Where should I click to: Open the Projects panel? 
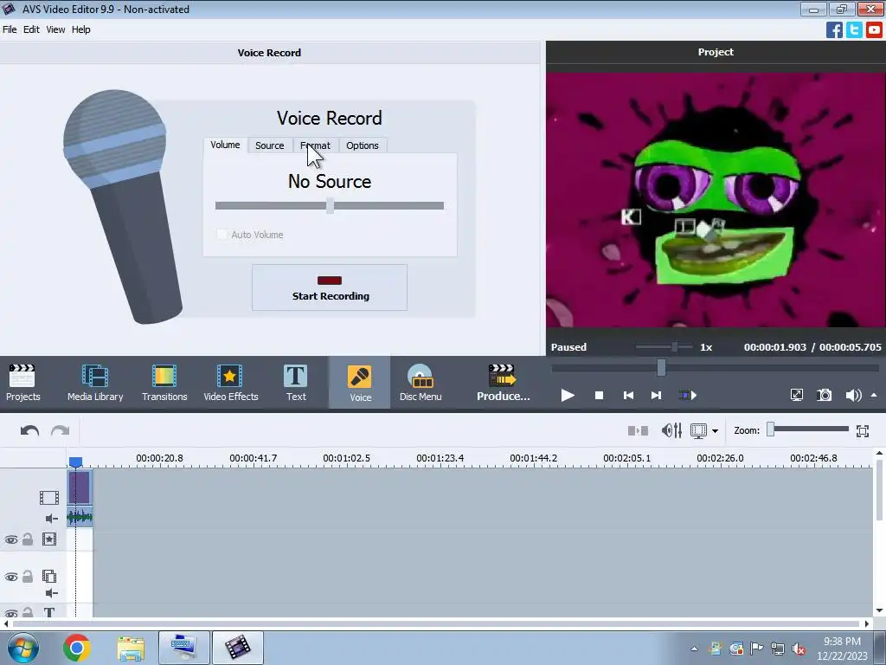click(22, 382)
